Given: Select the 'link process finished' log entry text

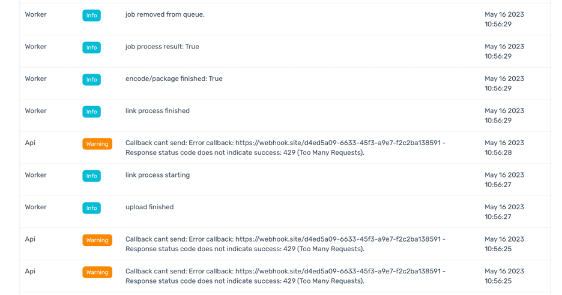Looking at the screenshot, I should [157, 111].
